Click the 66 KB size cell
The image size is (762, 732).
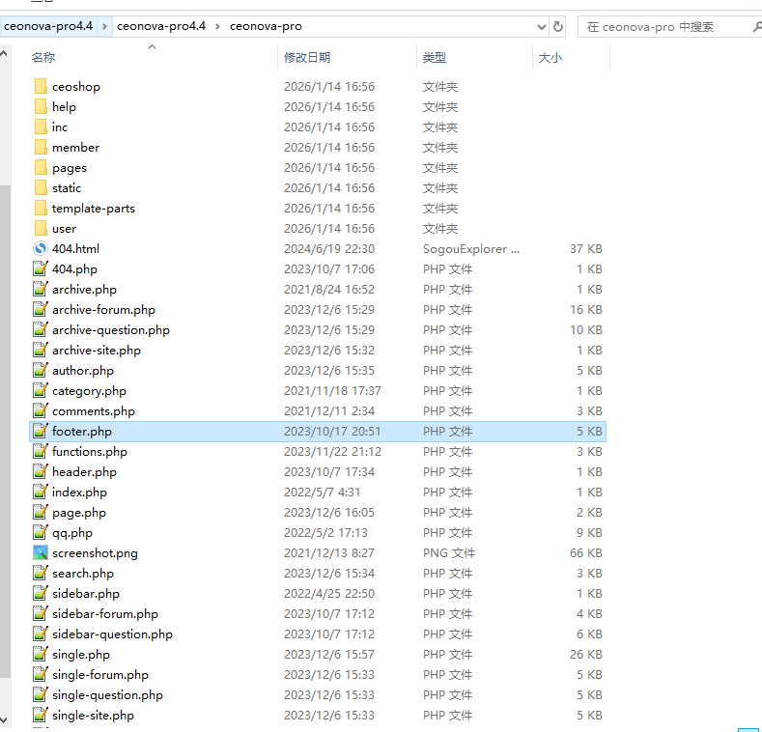click(585, 553)
